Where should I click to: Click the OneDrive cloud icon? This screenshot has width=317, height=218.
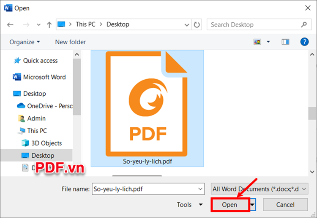click(21, 106)
